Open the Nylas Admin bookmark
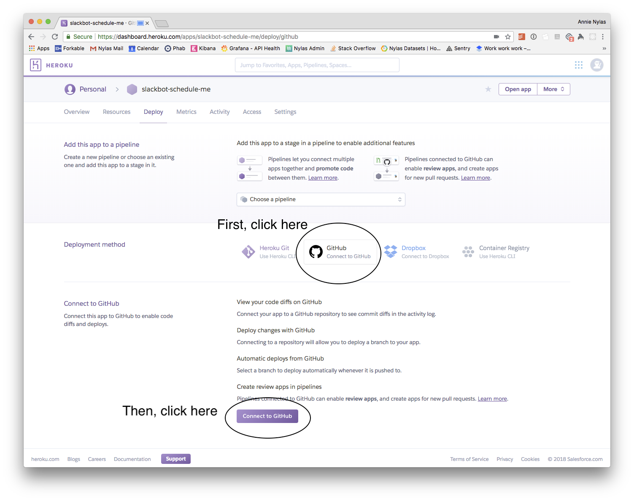The image size is (634, 501). [305, 48]
